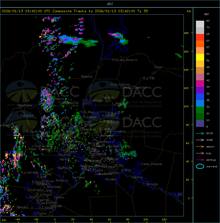Click the 'Manzano' map label

tap(22, 207)
